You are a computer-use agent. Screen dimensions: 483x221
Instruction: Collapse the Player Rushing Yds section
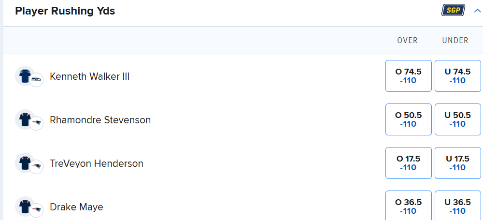point(478,11)
